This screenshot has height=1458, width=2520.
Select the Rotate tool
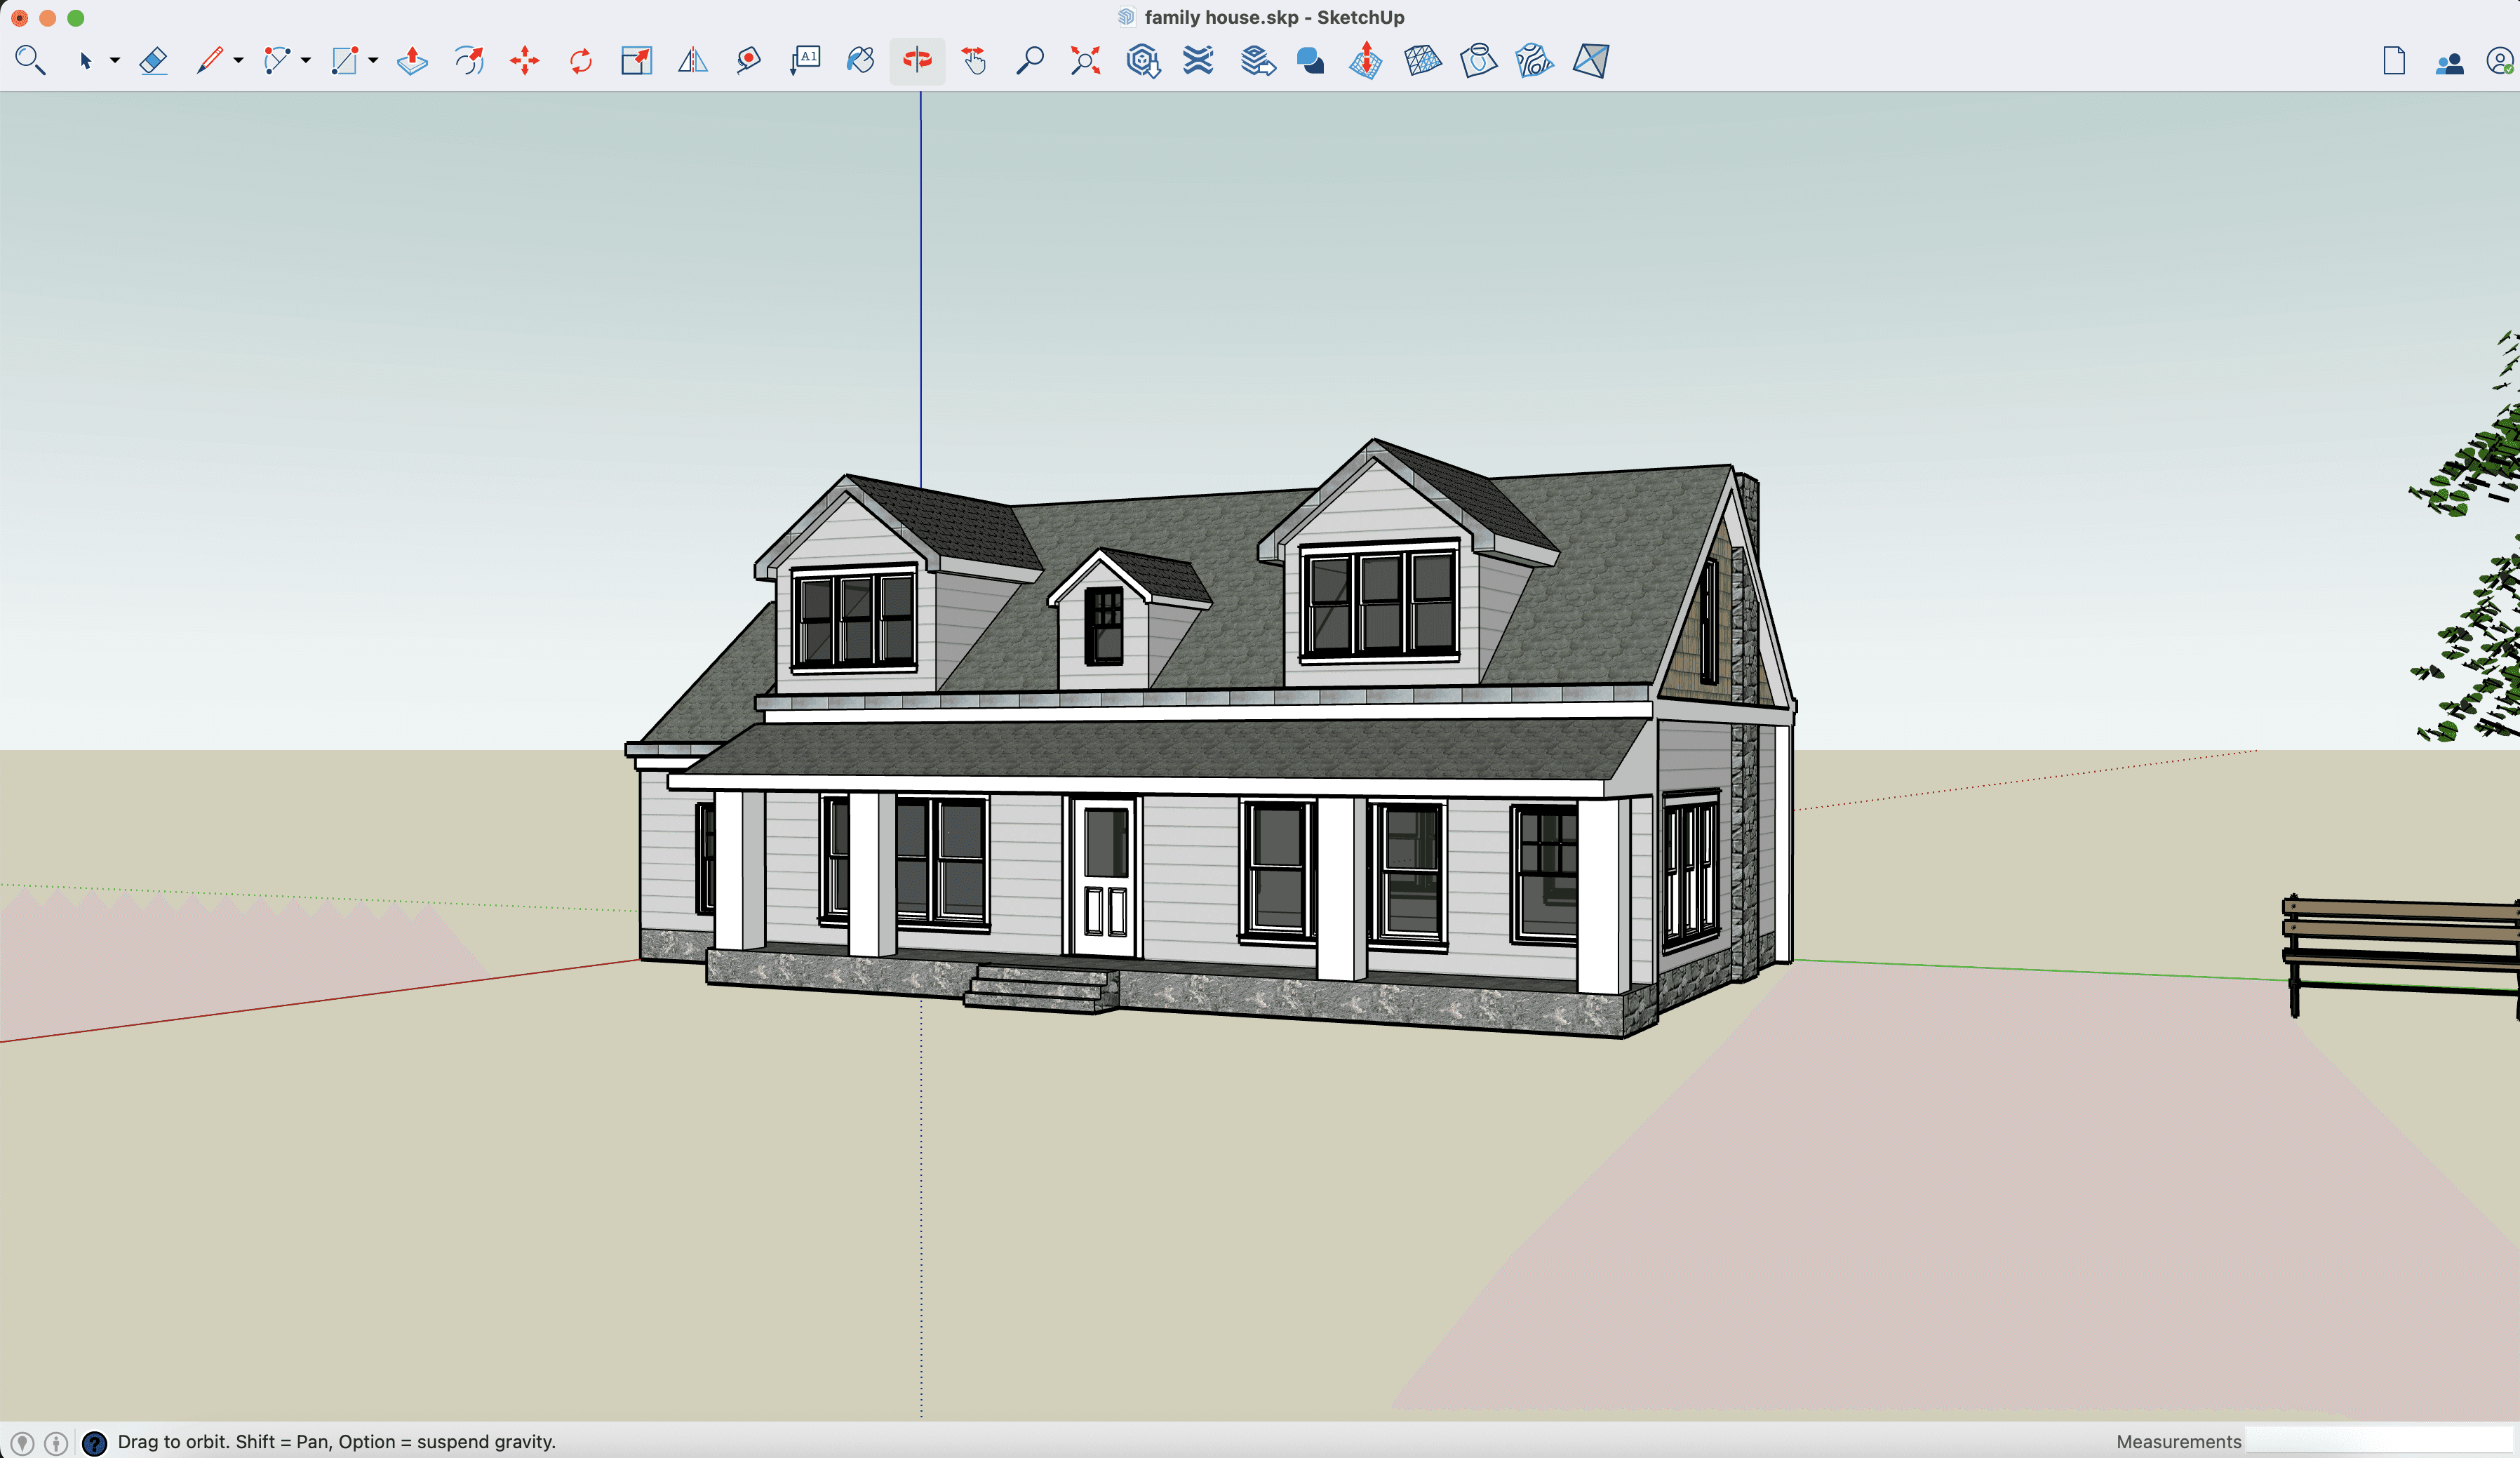pos(580,61)
